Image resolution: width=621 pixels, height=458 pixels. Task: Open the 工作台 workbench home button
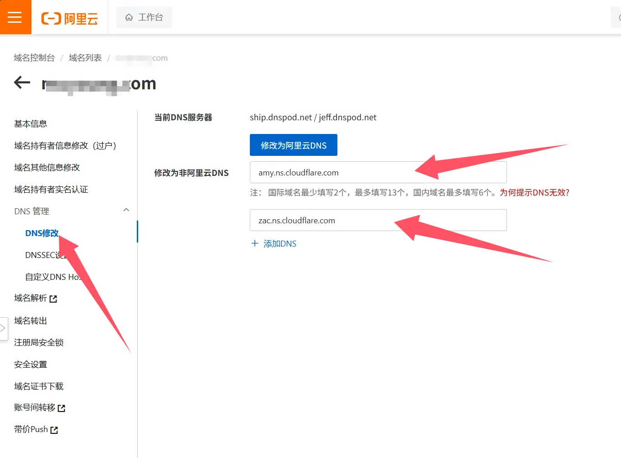144,17
